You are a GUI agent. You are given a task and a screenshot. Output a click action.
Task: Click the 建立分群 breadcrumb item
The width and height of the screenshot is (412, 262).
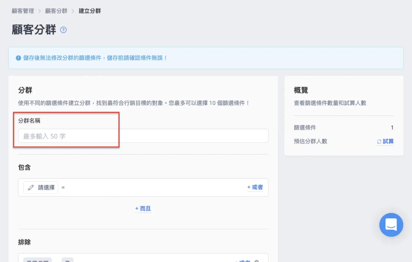coord(90,11)
